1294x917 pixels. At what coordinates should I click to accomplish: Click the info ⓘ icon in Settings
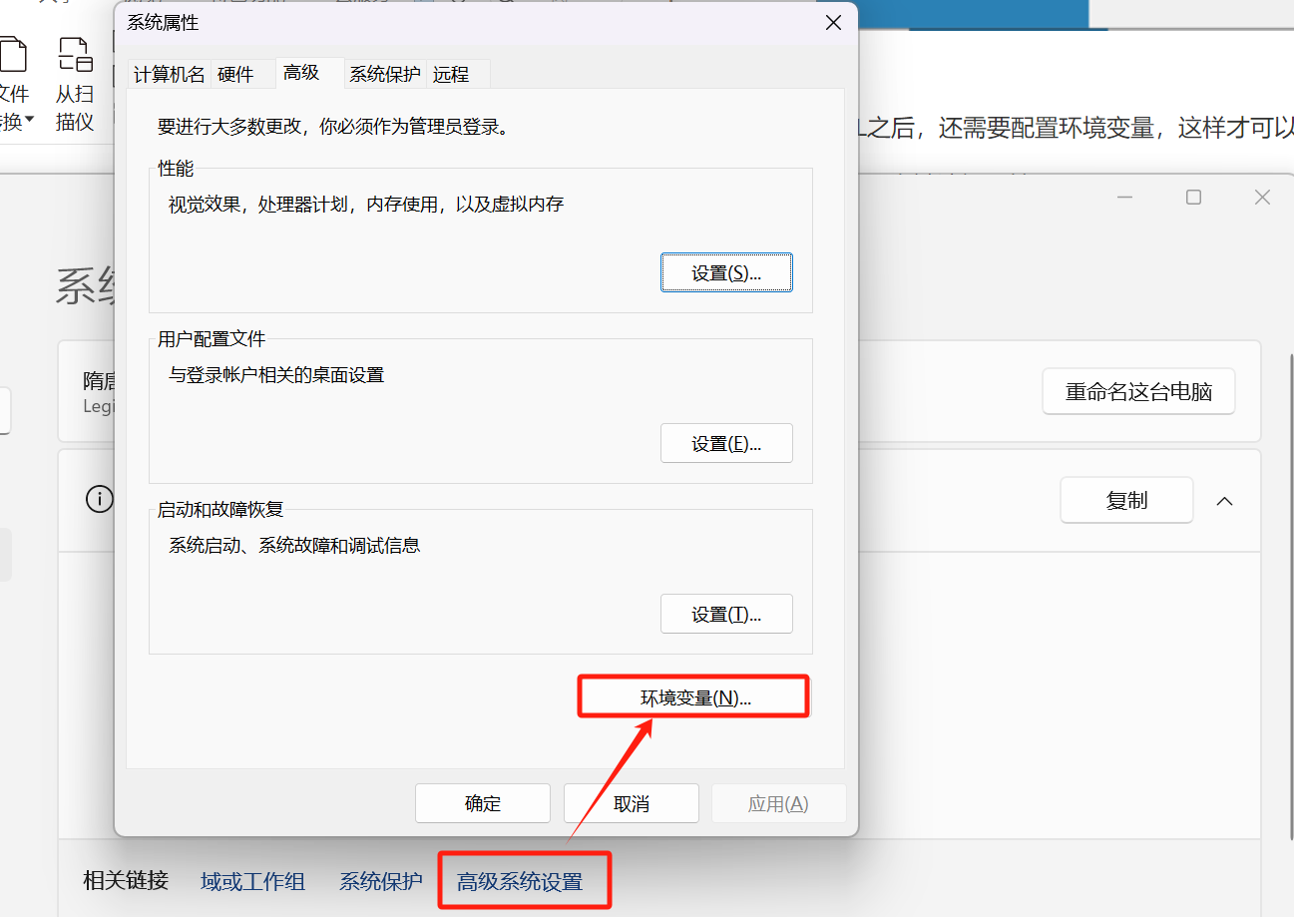click(x=99, y=499)
